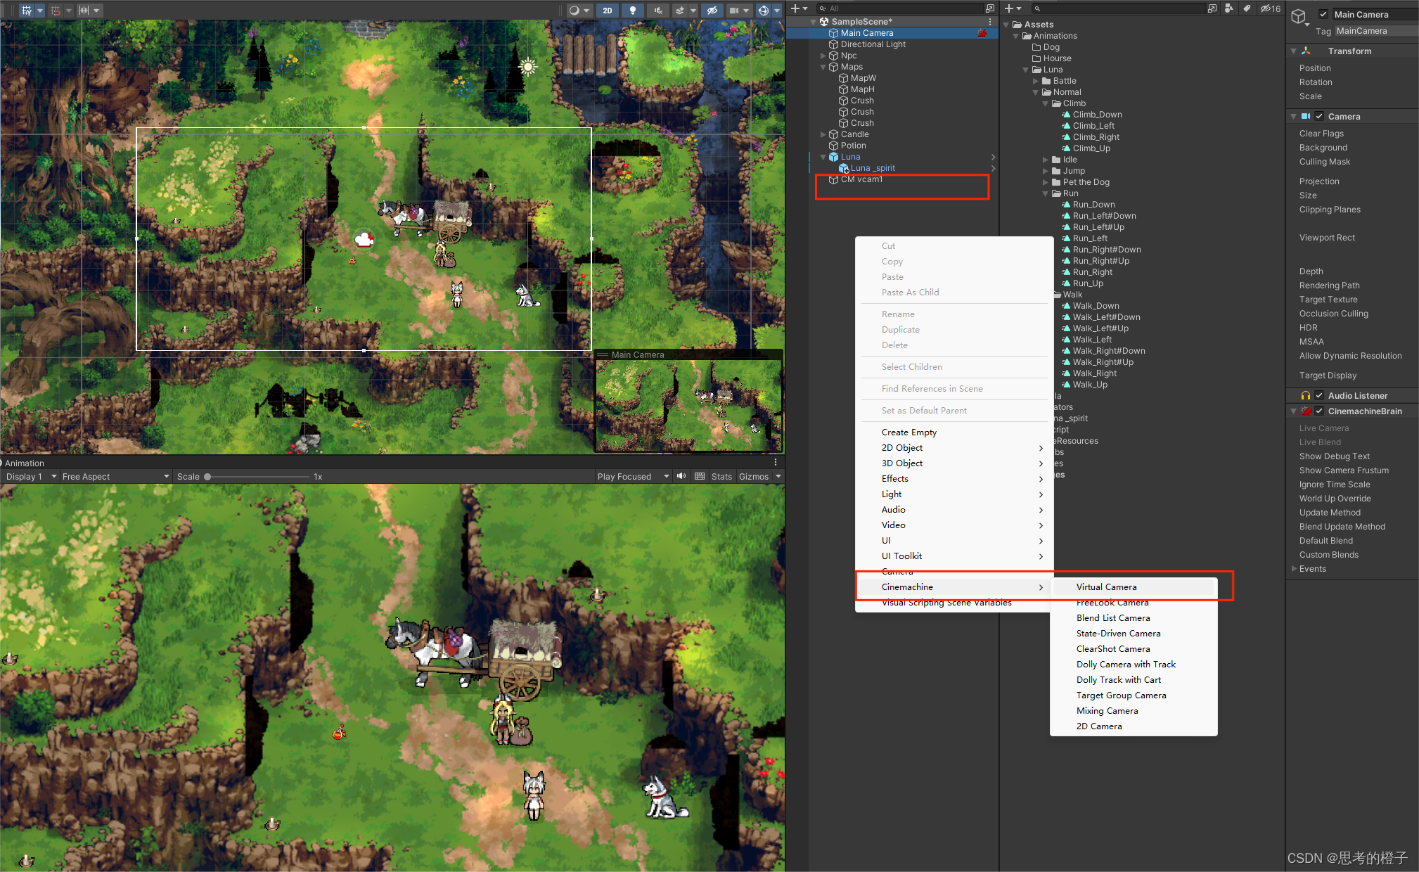
Task: Click search by type icon in Project panel
Action: pyautogui.click(x=1228, y=8)
